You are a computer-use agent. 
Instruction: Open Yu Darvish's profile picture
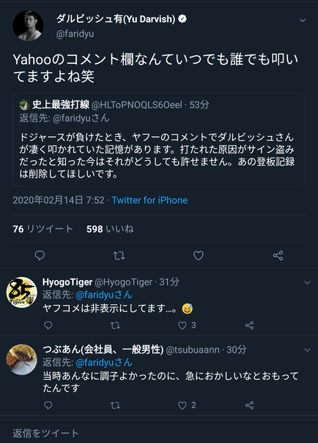[x=28, y=26]
